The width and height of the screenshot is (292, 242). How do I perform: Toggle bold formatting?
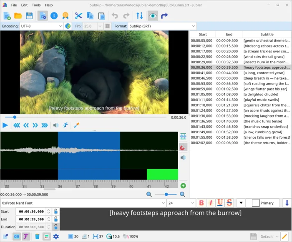[201, 203]
